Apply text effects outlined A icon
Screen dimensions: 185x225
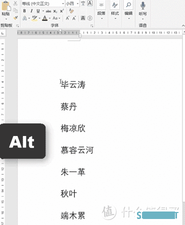click(24, 18)
